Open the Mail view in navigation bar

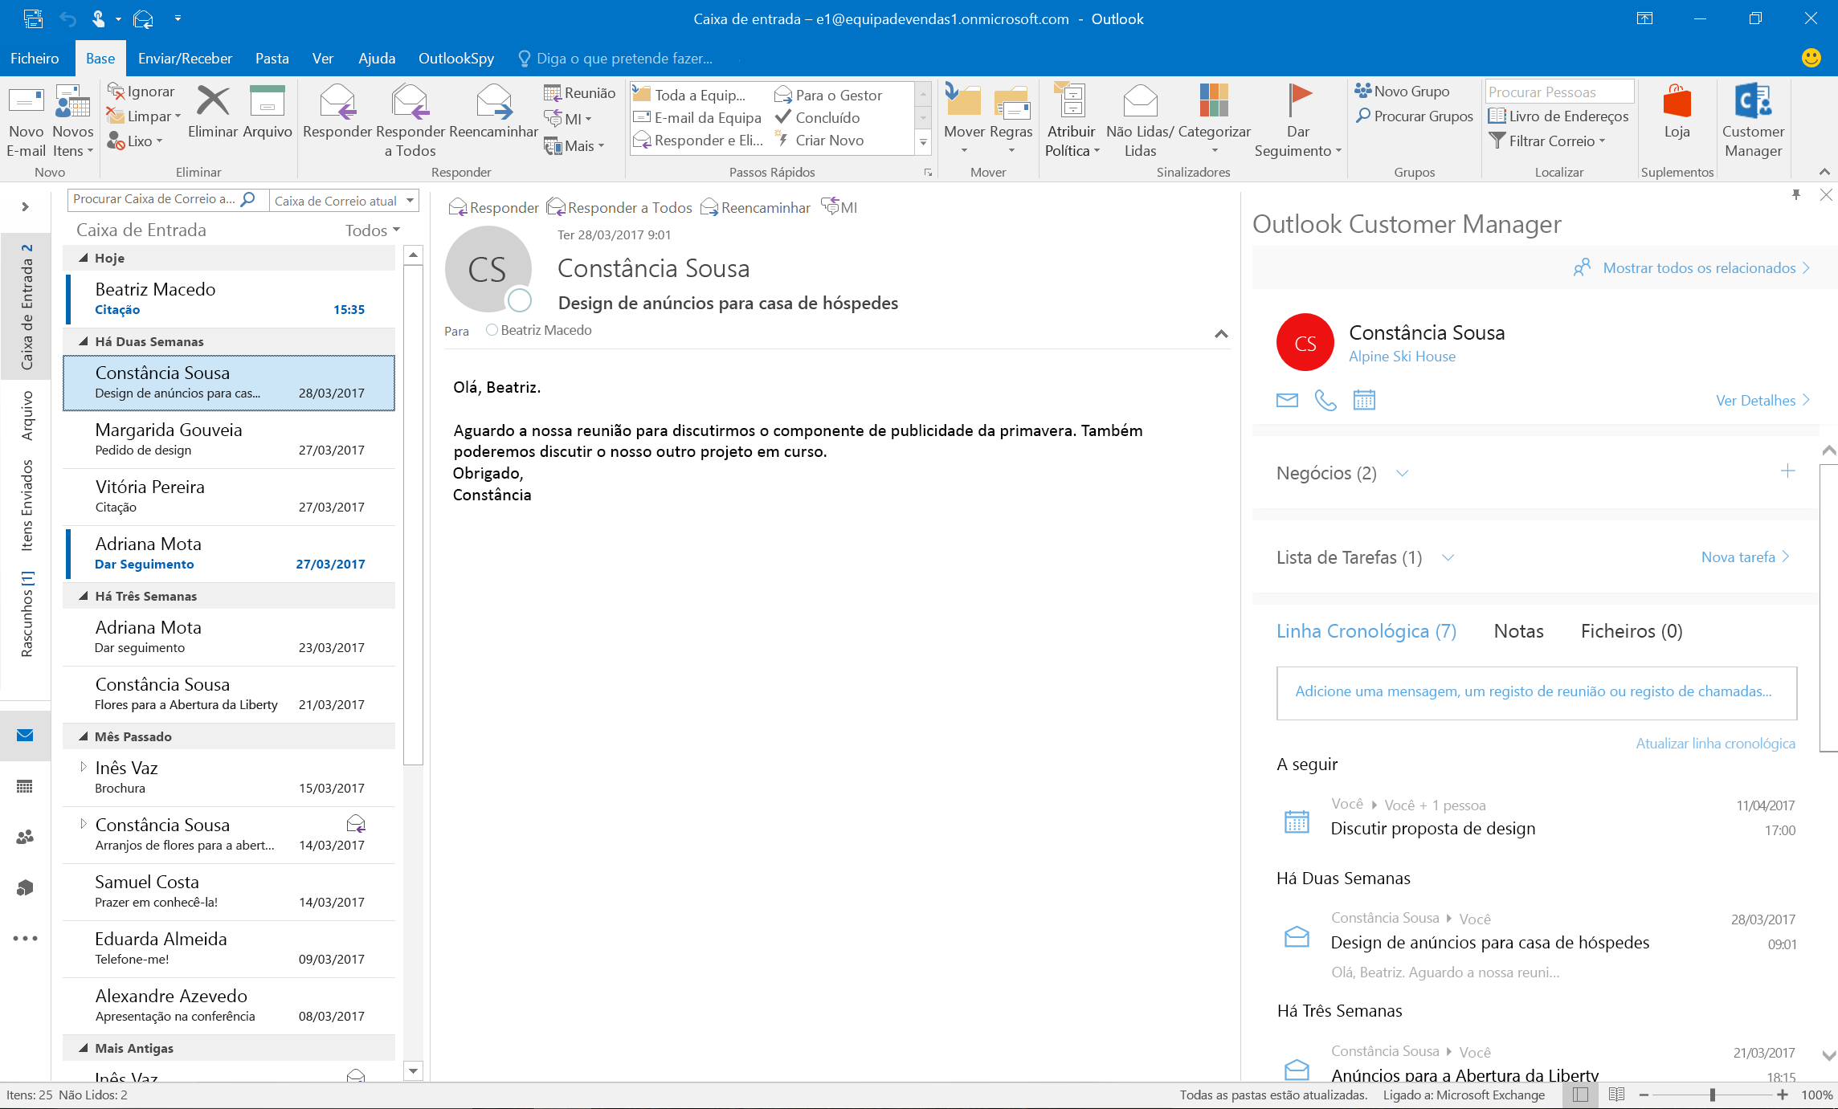click(25, 735)
